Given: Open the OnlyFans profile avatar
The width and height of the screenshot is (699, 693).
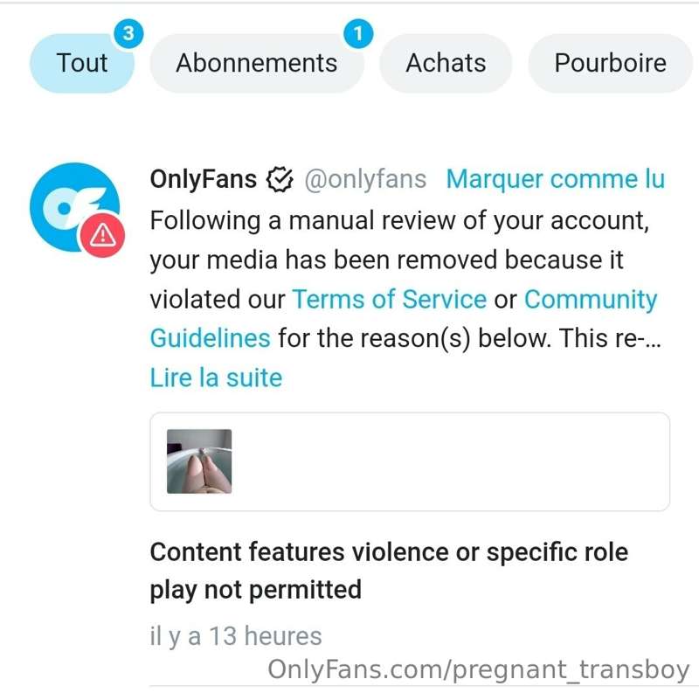Looking at the screenshot, I should coord(74,207).
